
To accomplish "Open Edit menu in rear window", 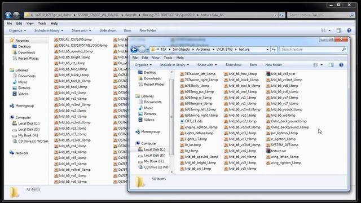I will coord(19,24).
